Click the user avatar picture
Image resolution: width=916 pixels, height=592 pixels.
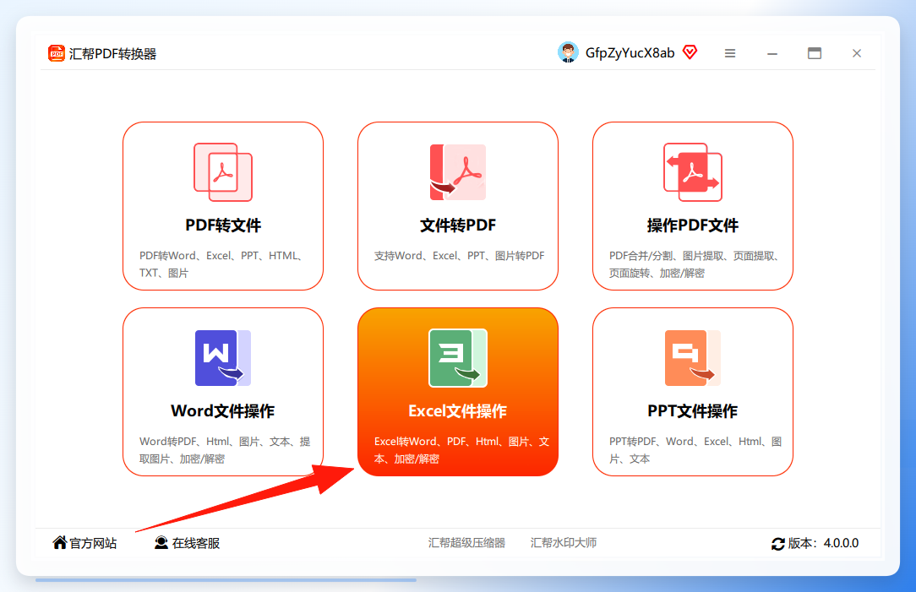pos(568,52)
